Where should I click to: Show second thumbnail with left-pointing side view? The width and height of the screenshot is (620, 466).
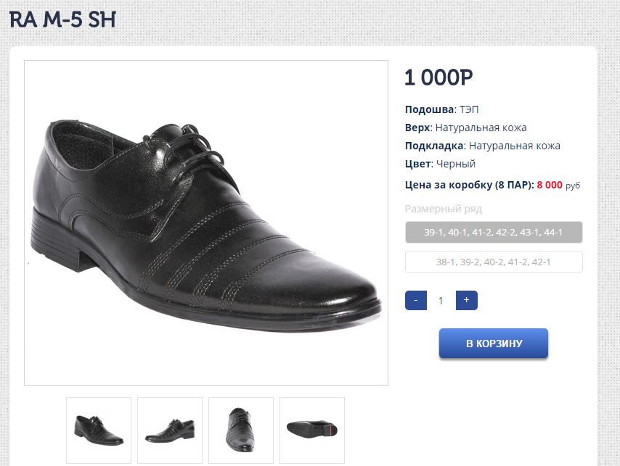(x=170, y=430)
